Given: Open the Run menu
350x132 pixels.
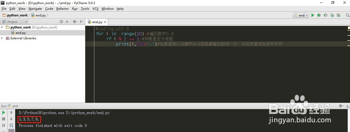Looking at the screenshot, I should [x=75, y=8].
